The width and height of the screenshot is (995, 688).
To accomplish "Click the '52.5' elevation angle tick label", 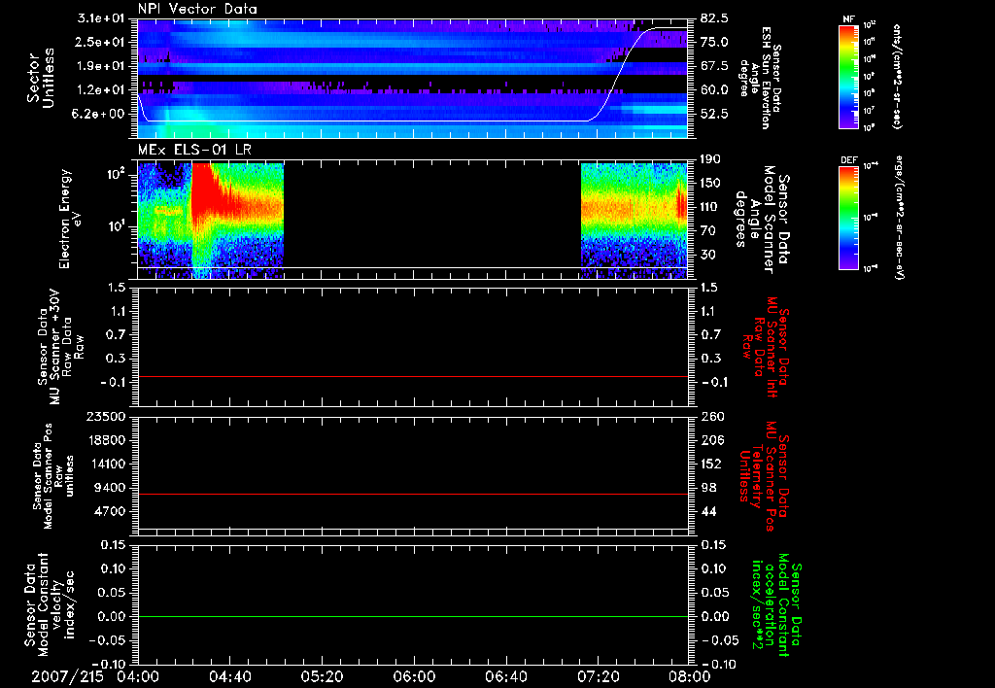I will [x=714, y=114].
